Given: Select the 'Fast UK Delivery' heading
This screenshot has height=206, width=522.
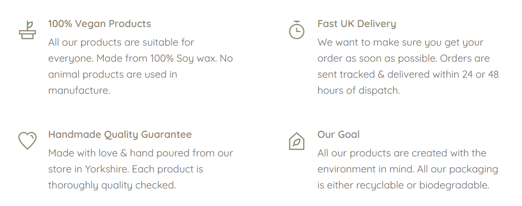Looking at the screenshot, I should [x=357, y=24].
